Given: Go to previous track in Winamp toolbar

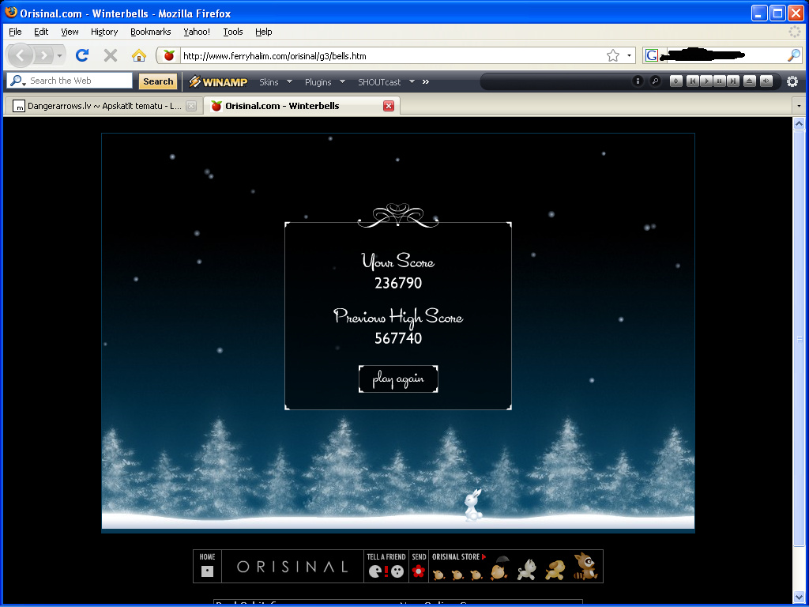Looking at the screenshot, I should click(x=692, y=81).
